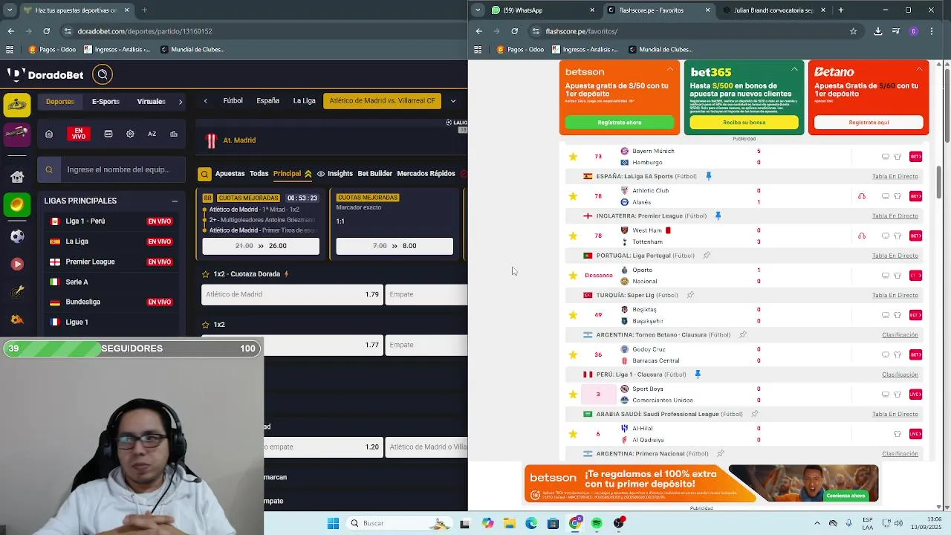The image size is (951, 535).
Task: Bet on Atlético de Madrid at 1.79
Action: tap(292, 294)
